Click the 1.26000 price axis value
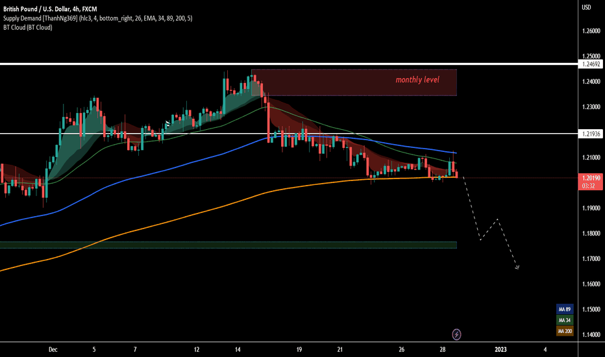The width and height of the screenshot is (605, 357). (x=591, y=31)
